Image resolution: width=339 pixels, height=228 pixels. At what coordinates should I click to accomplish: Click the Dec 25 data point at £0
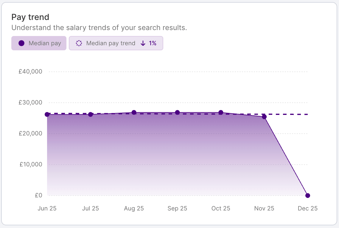tap(307, 195)
